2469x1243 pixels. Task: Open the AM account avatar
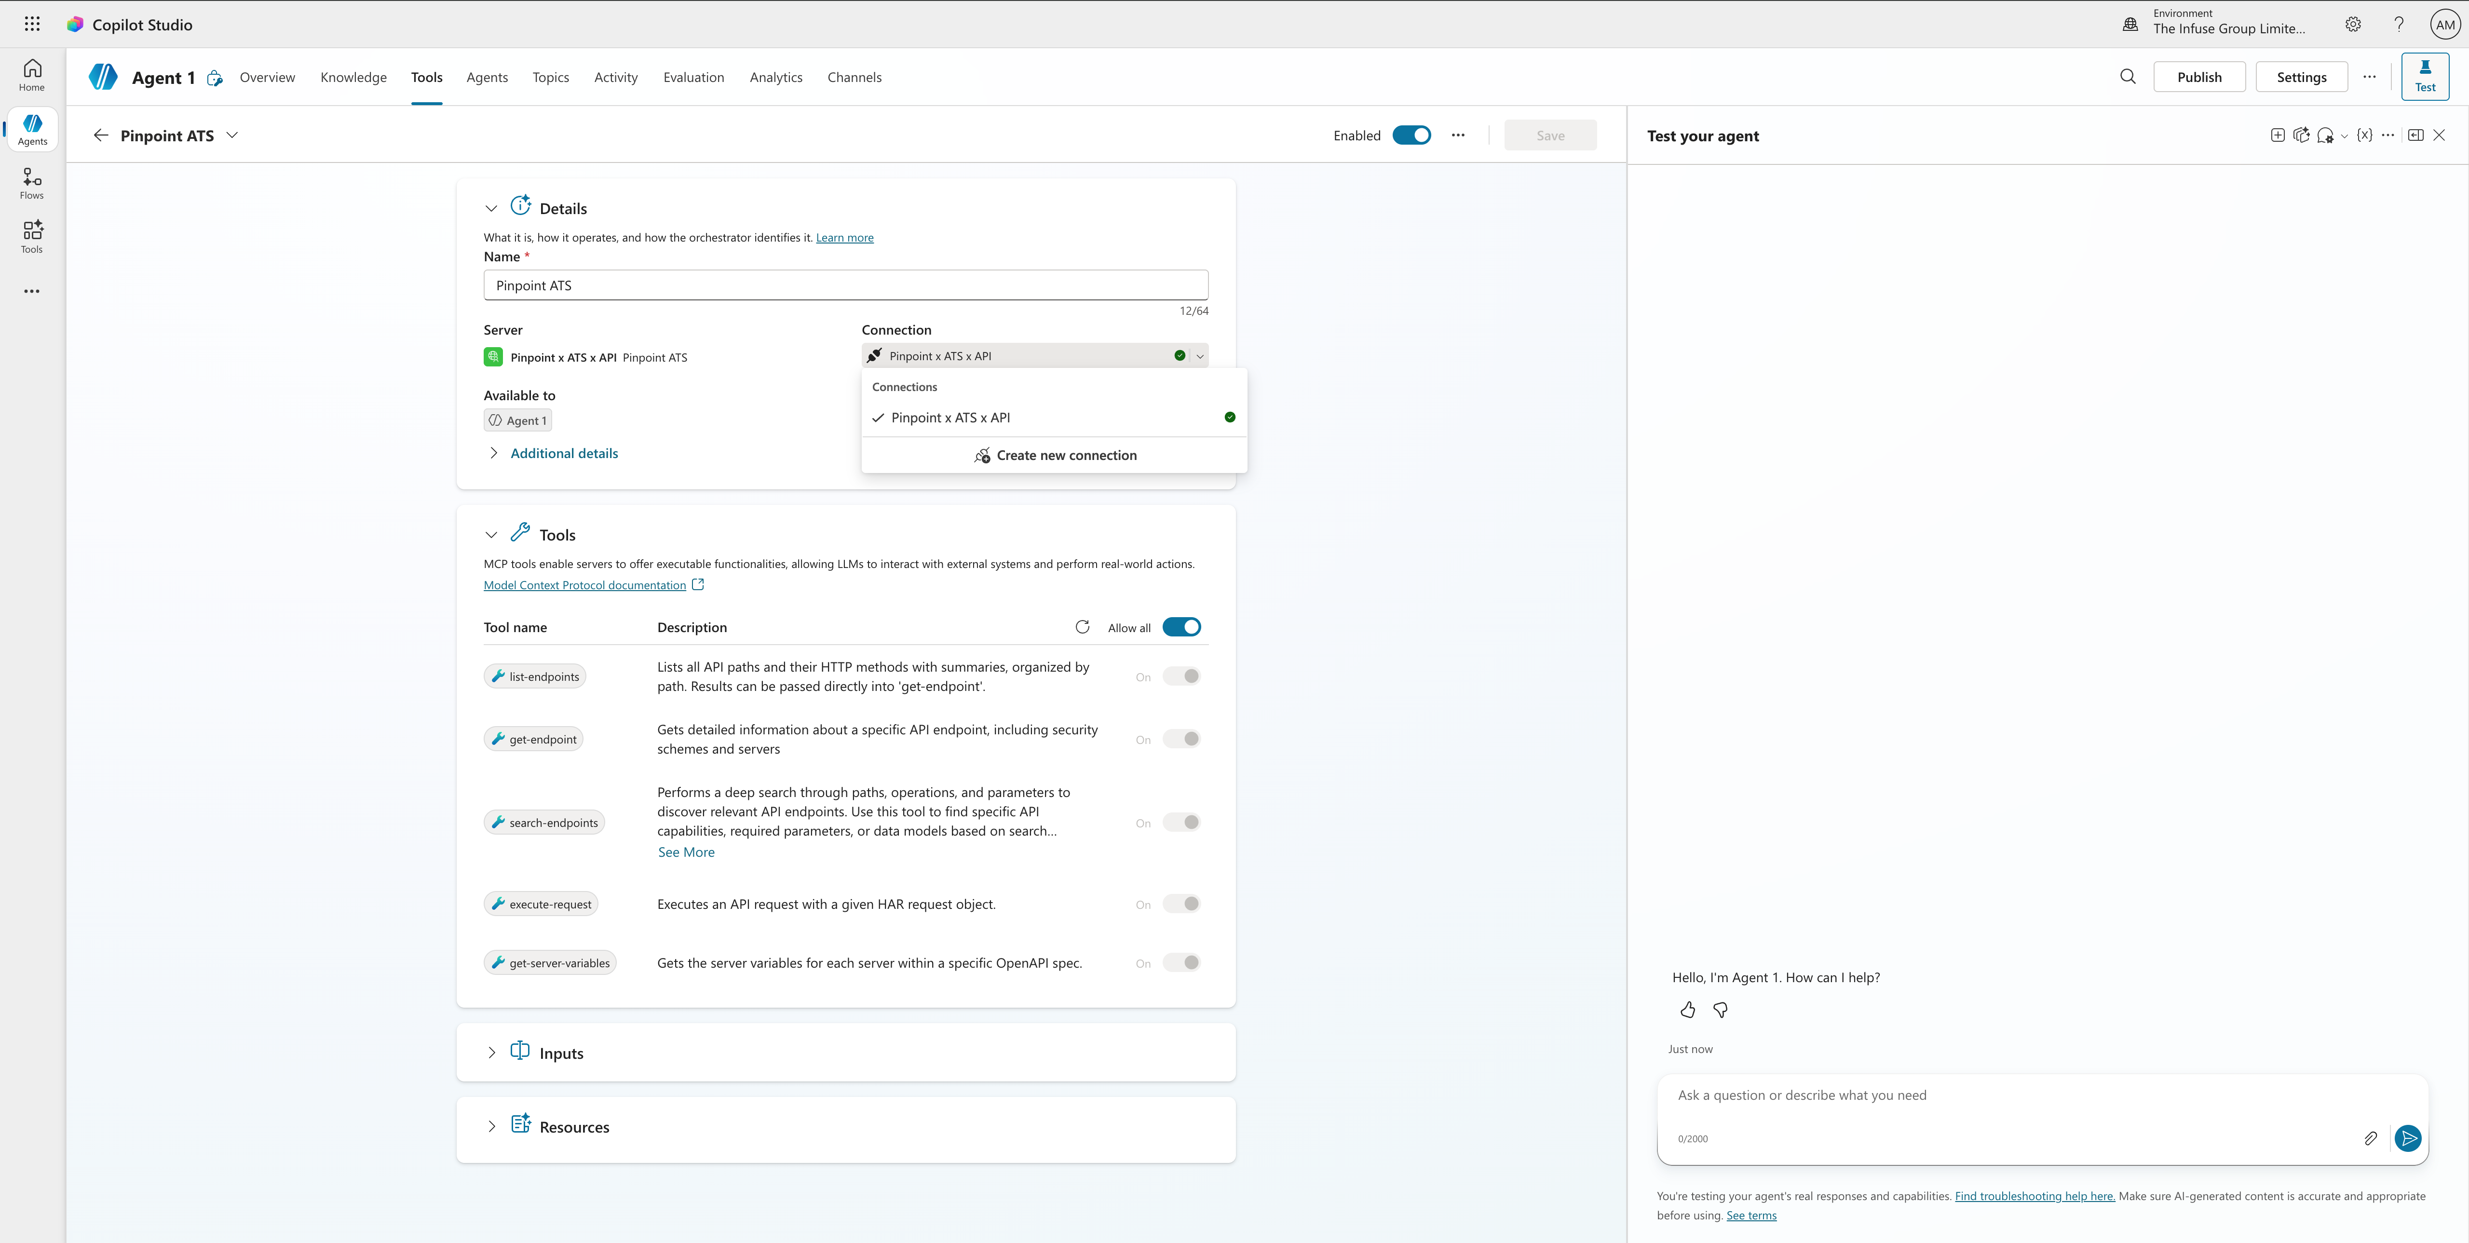pyautogui.click(x=2445, y=24)
